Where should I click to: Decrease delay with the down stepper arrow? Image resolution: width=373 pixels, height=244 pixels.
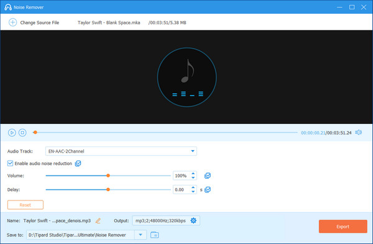pos(193,192)
